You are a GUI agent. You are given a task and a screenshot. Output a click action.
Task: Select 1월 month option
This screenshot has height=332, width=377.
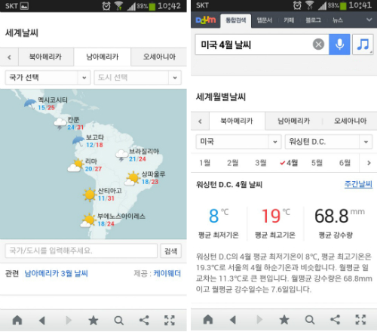(204, 163)
